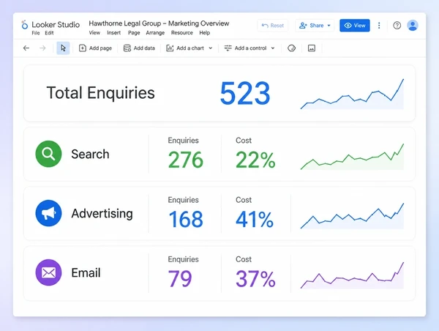Click the add-person icon on Share

point(303,26)
